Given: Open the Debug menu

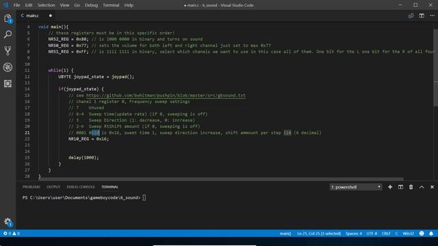Looking at the screenshot, I should coord(91,5).
